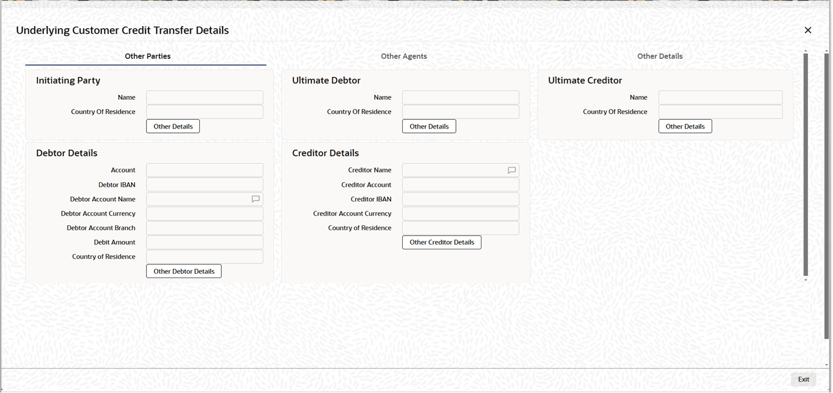The width and height of the screenshot is (833, 393).
Task: Select the Debtor Account Currency field
Action: [x=205, y=213]
